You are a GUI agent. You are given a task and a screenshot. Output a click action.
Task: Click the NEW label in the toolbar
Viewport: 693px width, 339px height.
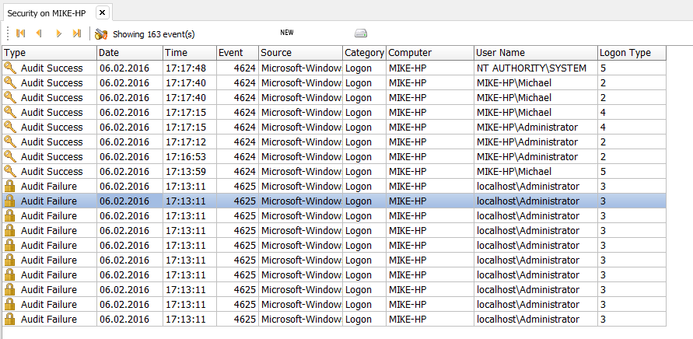pyautogui.click(x=287, y=32)
